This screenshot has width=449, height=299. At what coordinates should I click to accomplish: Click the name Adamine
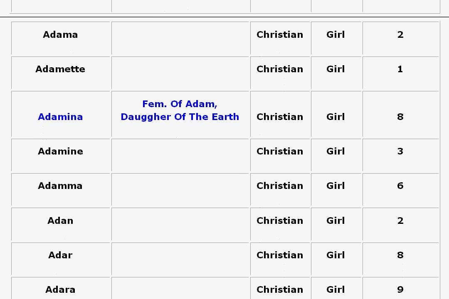coord(60,151)
